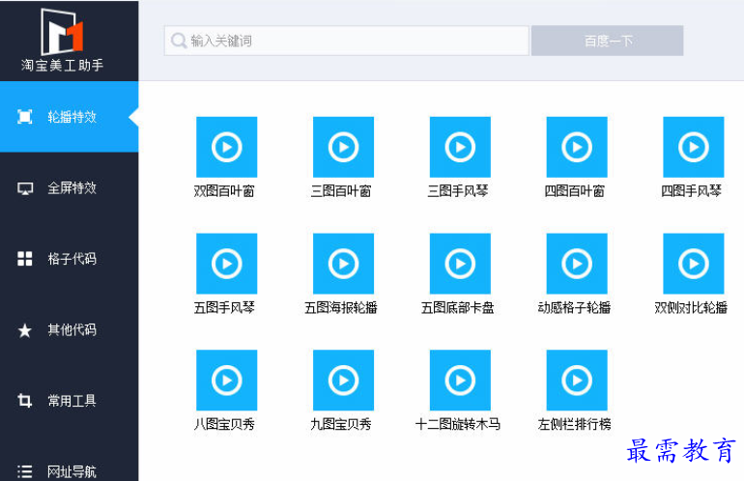Click the 百度一下 search button
Viewport: 744px width, 481px height.
[608, 41]
